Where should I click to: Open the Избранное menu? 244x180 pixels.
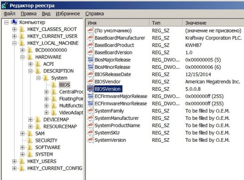coord(68,14)
